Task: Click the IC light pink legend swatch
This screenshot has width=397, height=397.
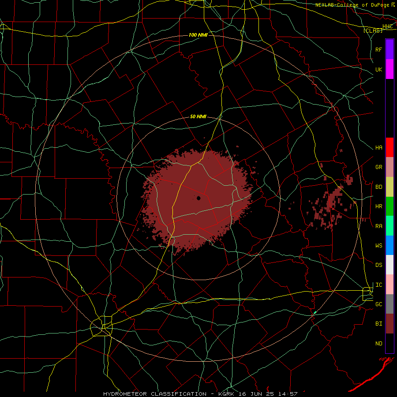Action: tap(390, 285)
